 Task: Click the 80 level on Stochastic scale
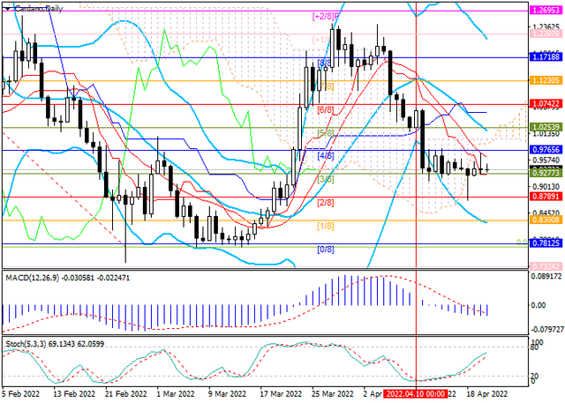[535, 347]
